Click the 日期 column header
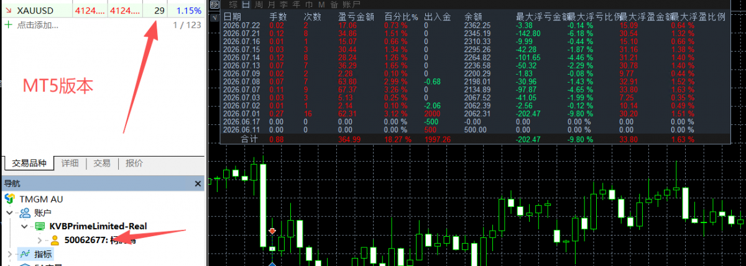This screenshot has width=746, height=266. (233, 16)
